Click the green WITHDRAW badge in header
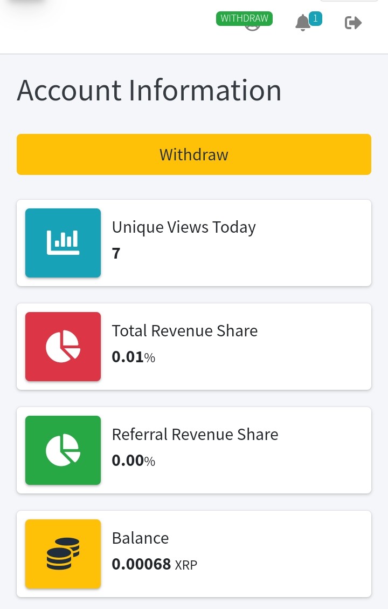Viewport: 388px width, 609px height. (x=244, y=18)
